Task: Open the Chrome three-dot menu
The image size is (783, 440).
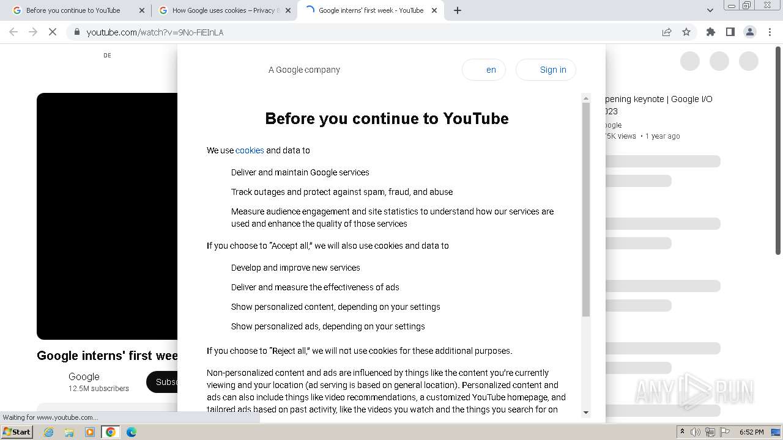Action: (770, 32)
